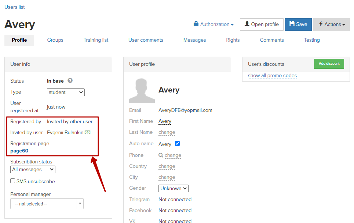Switch to the Groups tab
The height and width of the screenshot is (223, 354).
click(55, 40)
